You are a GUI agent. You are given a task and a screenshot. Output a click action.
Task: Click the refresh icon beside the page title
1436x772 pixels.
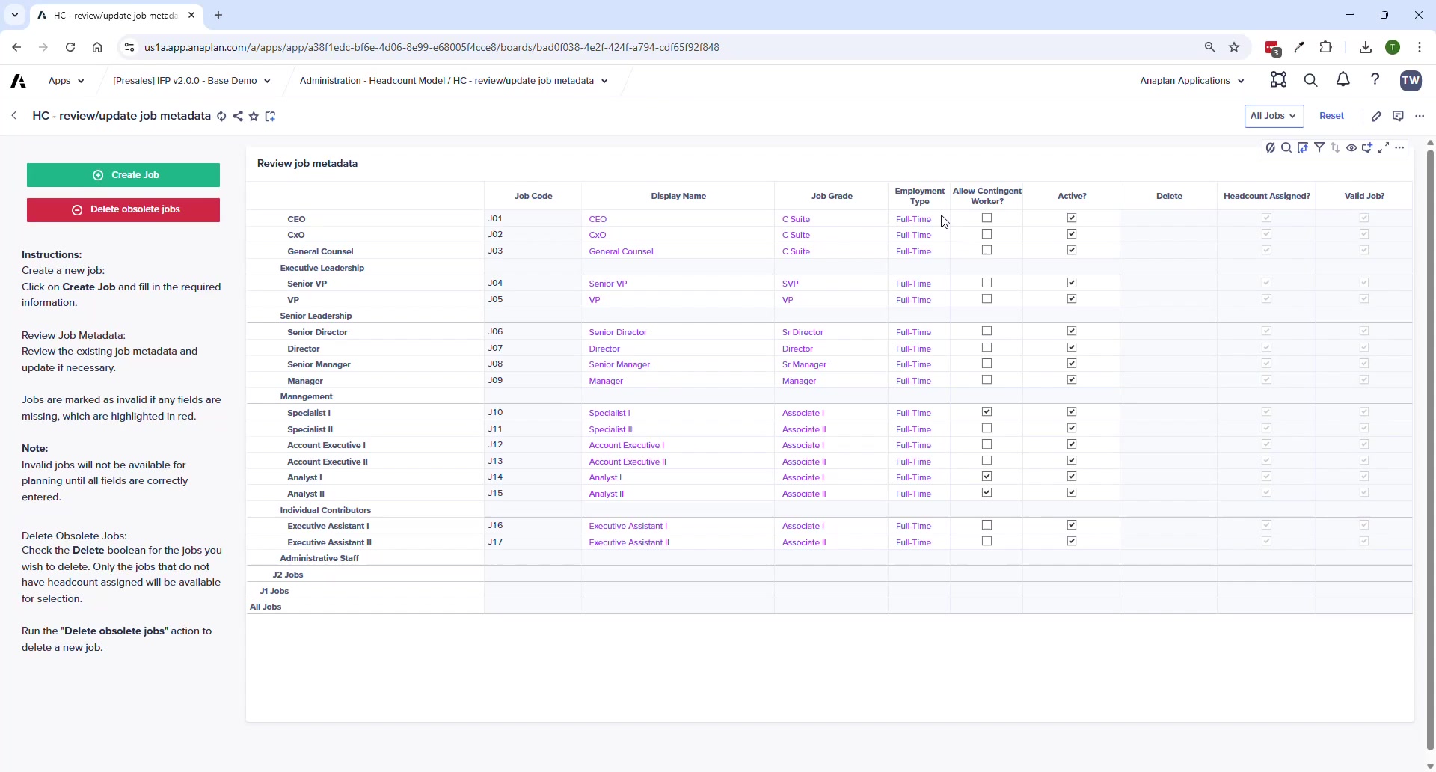[x=221, y=116]
